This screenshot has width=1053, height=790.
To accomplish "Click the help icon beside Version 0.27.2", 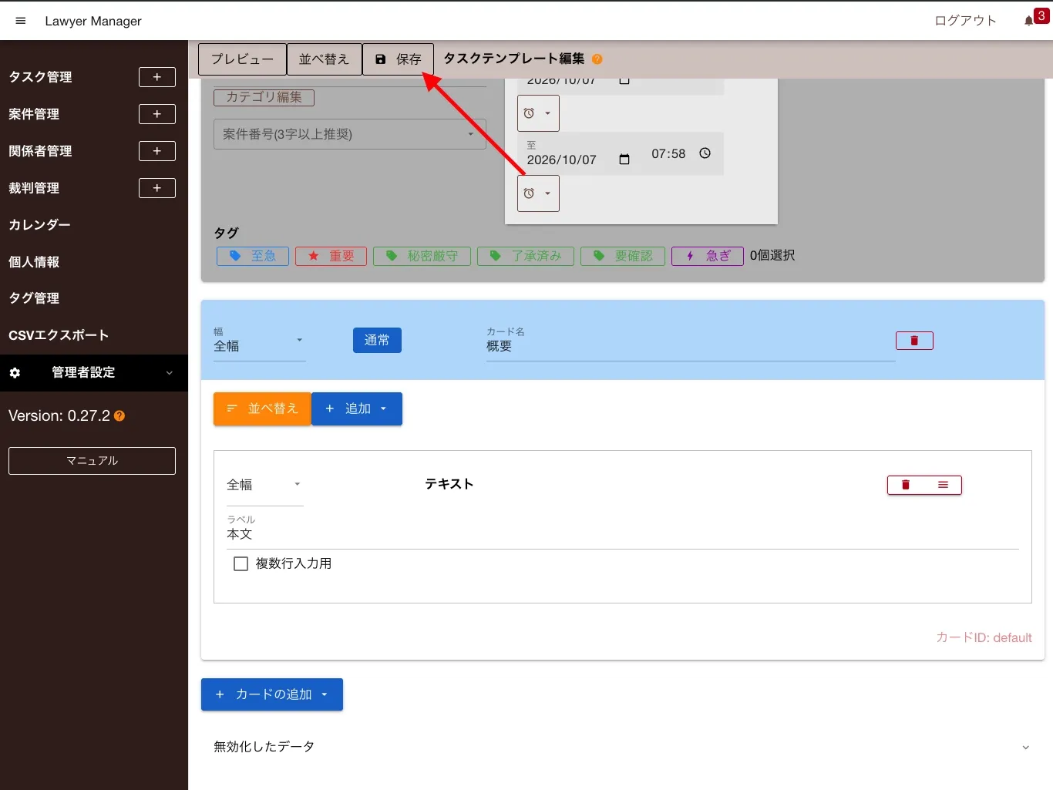I will click(x=119, y=416).
